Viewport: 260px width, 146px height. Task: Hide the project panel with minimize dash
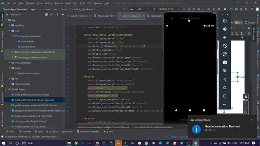(x=63, y=15)
